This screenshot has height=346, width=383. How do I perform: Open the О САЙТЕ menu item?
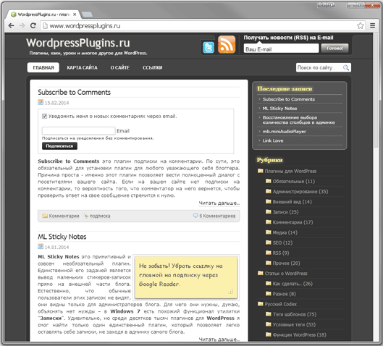coord(120,67)
